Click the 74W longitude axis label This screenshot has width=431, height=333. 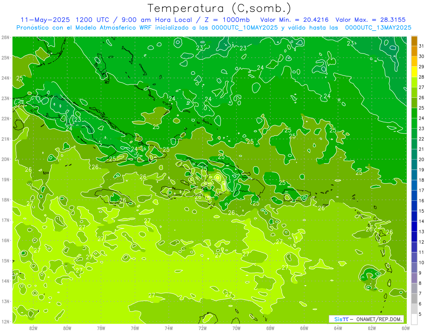[168, 328]
